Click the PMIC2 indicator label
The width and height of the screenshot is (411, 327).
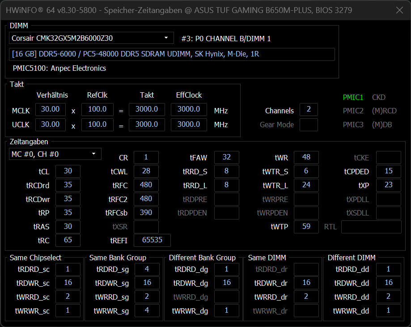(353, 111)
